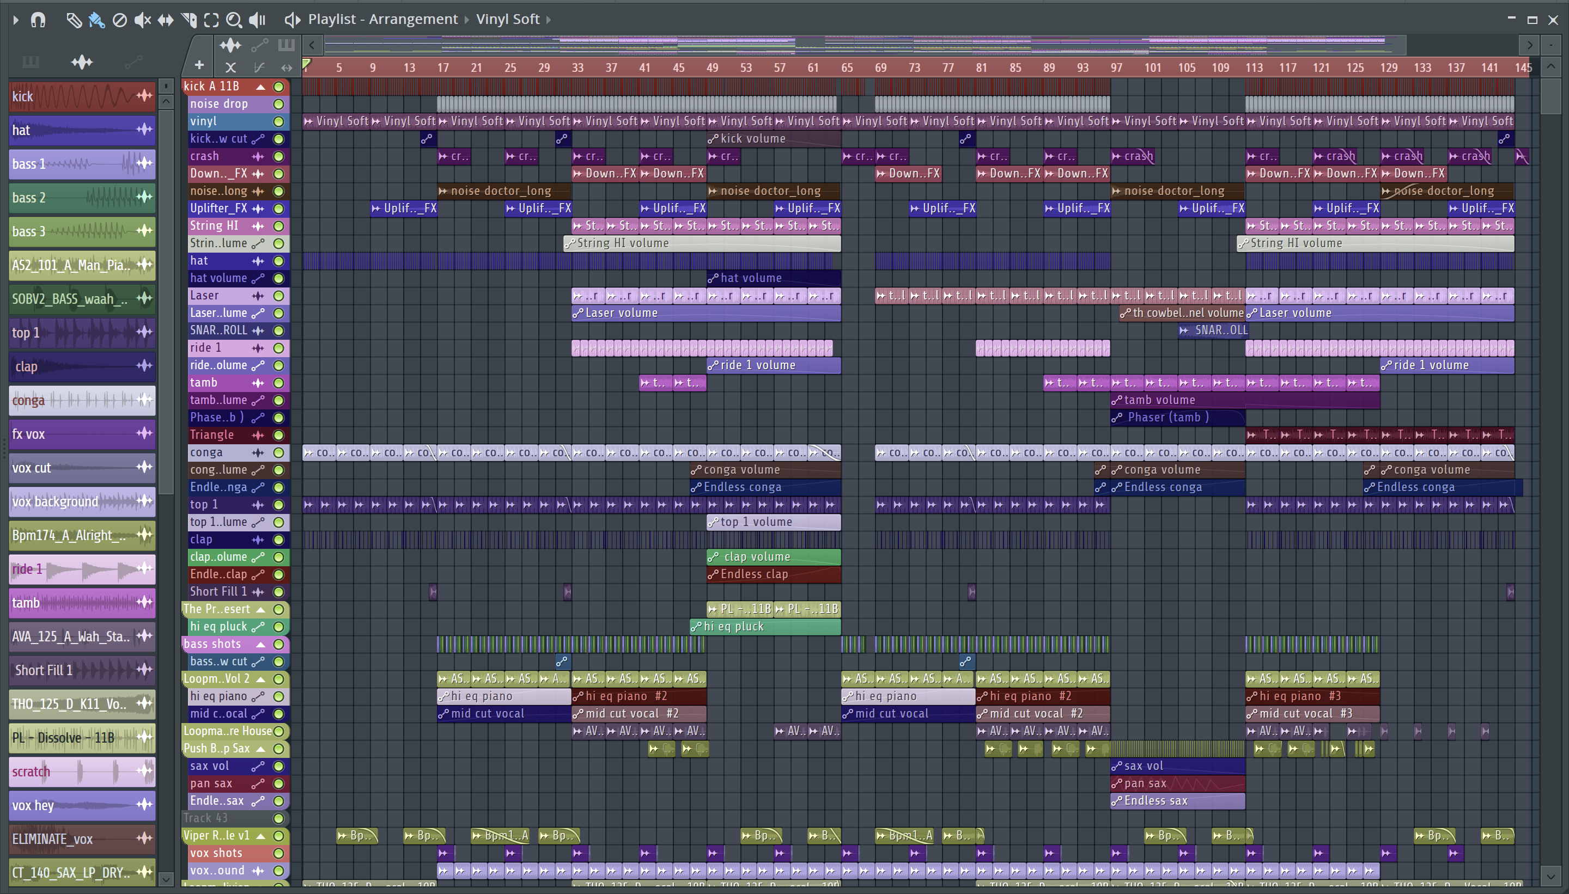
Task: Open the playlist options menu arrow
Action: pos(16,20)
